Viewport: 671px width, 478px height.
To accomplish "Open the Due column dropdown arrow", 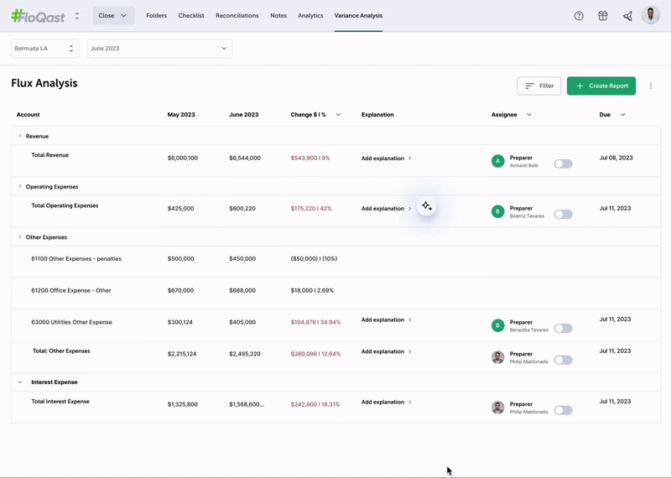I will 622,115.
